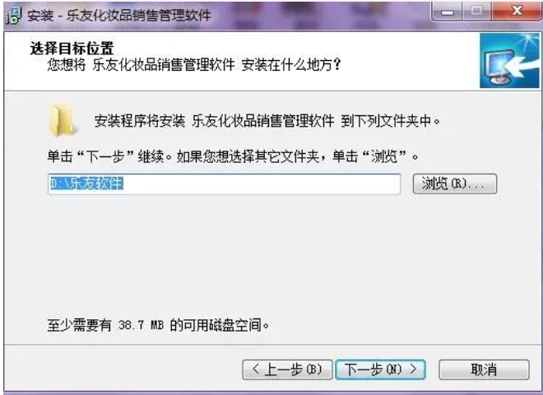Close the installer with the X button
Image resolution: width=543 pixels, height=395 pixels.
517,11
